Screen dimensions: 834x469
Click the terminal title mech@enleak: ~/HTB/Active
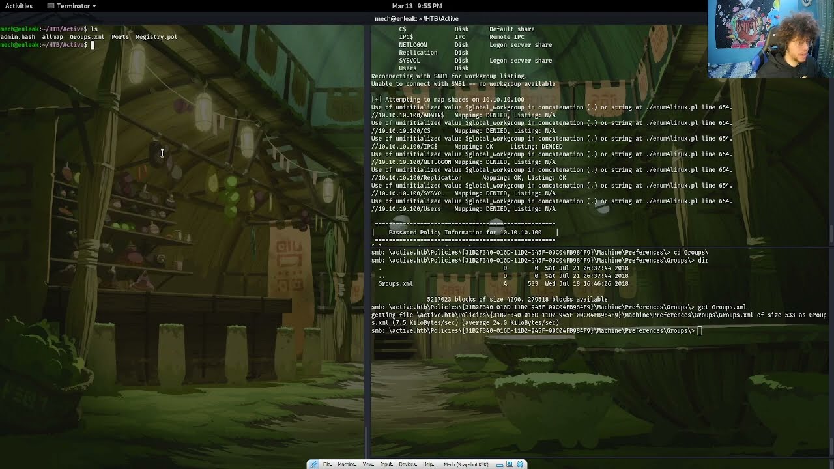tap(416, 19)
